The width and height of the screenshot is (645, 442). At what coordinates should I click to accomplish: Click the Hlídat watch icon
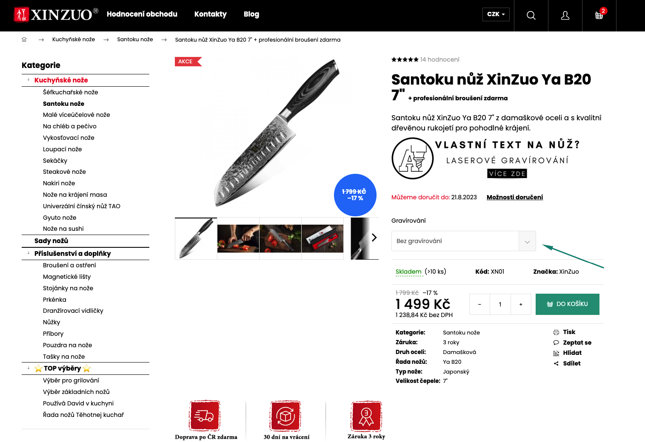(x=556, y=353)
